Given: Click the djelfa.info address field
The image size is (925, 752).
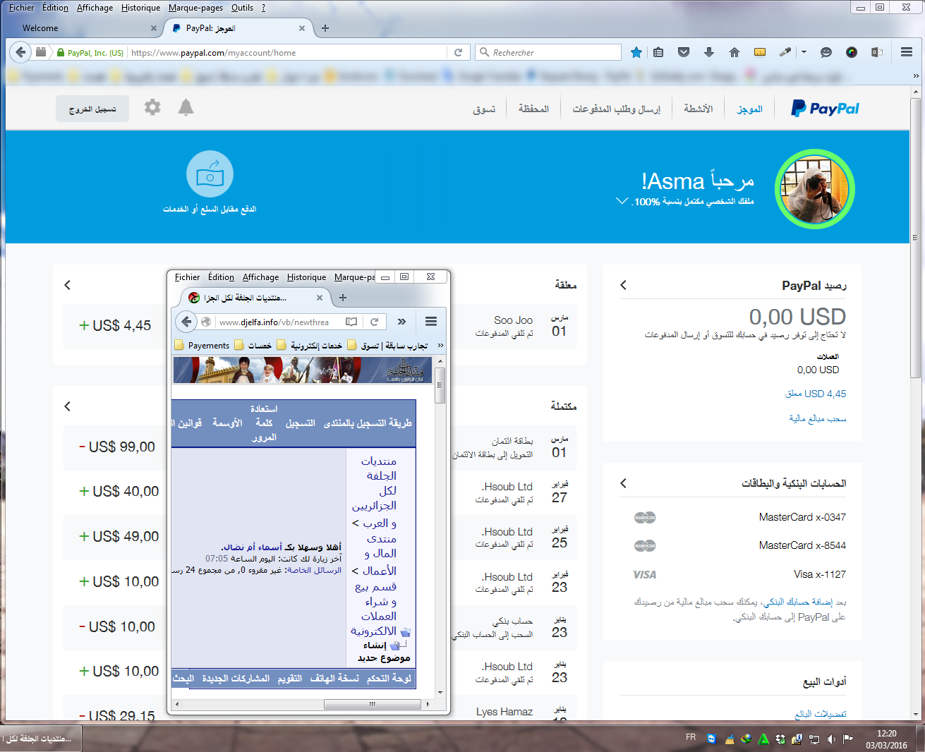Looking at the screenshot, I should [x=279, y=322].
